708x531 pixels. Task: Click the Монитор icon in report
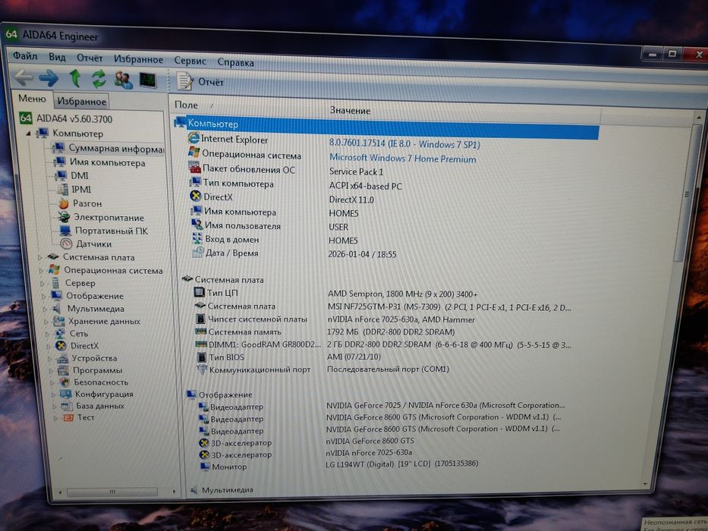pyautogui.click(x=205, y=466)
